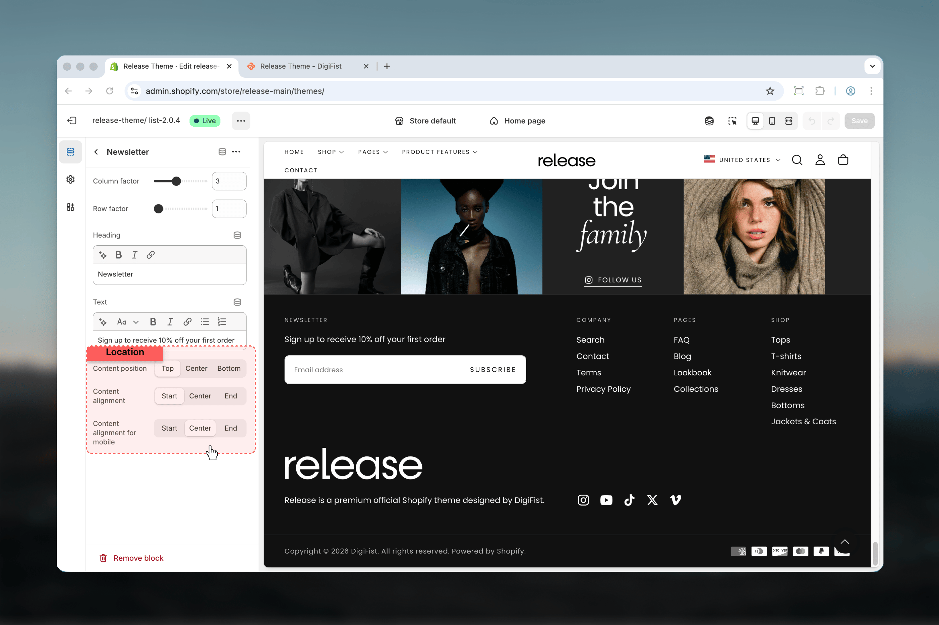Image resolution: width=939 pixels, height=625 pixels.
Task: Set Content position to Bottom
Action: [x=229, y=368]
